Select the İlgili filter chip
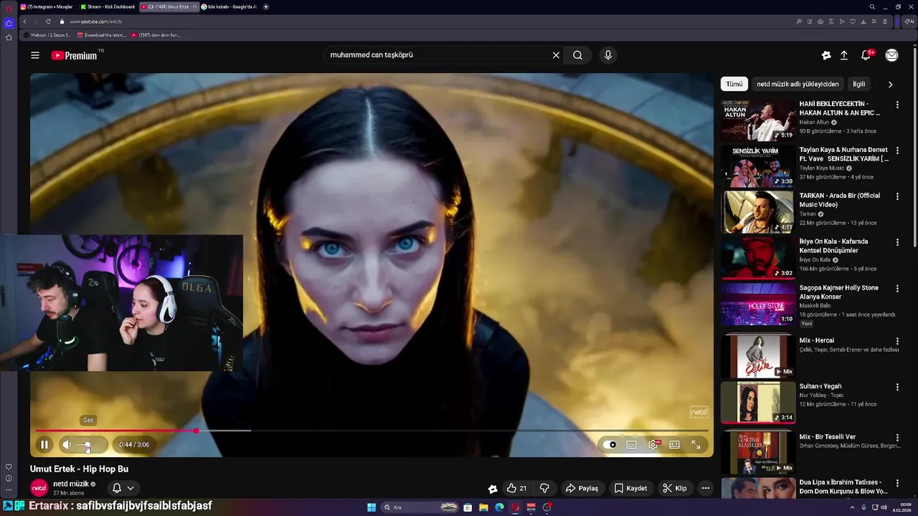This screenshot has width=918, height=516. [858, 84]
